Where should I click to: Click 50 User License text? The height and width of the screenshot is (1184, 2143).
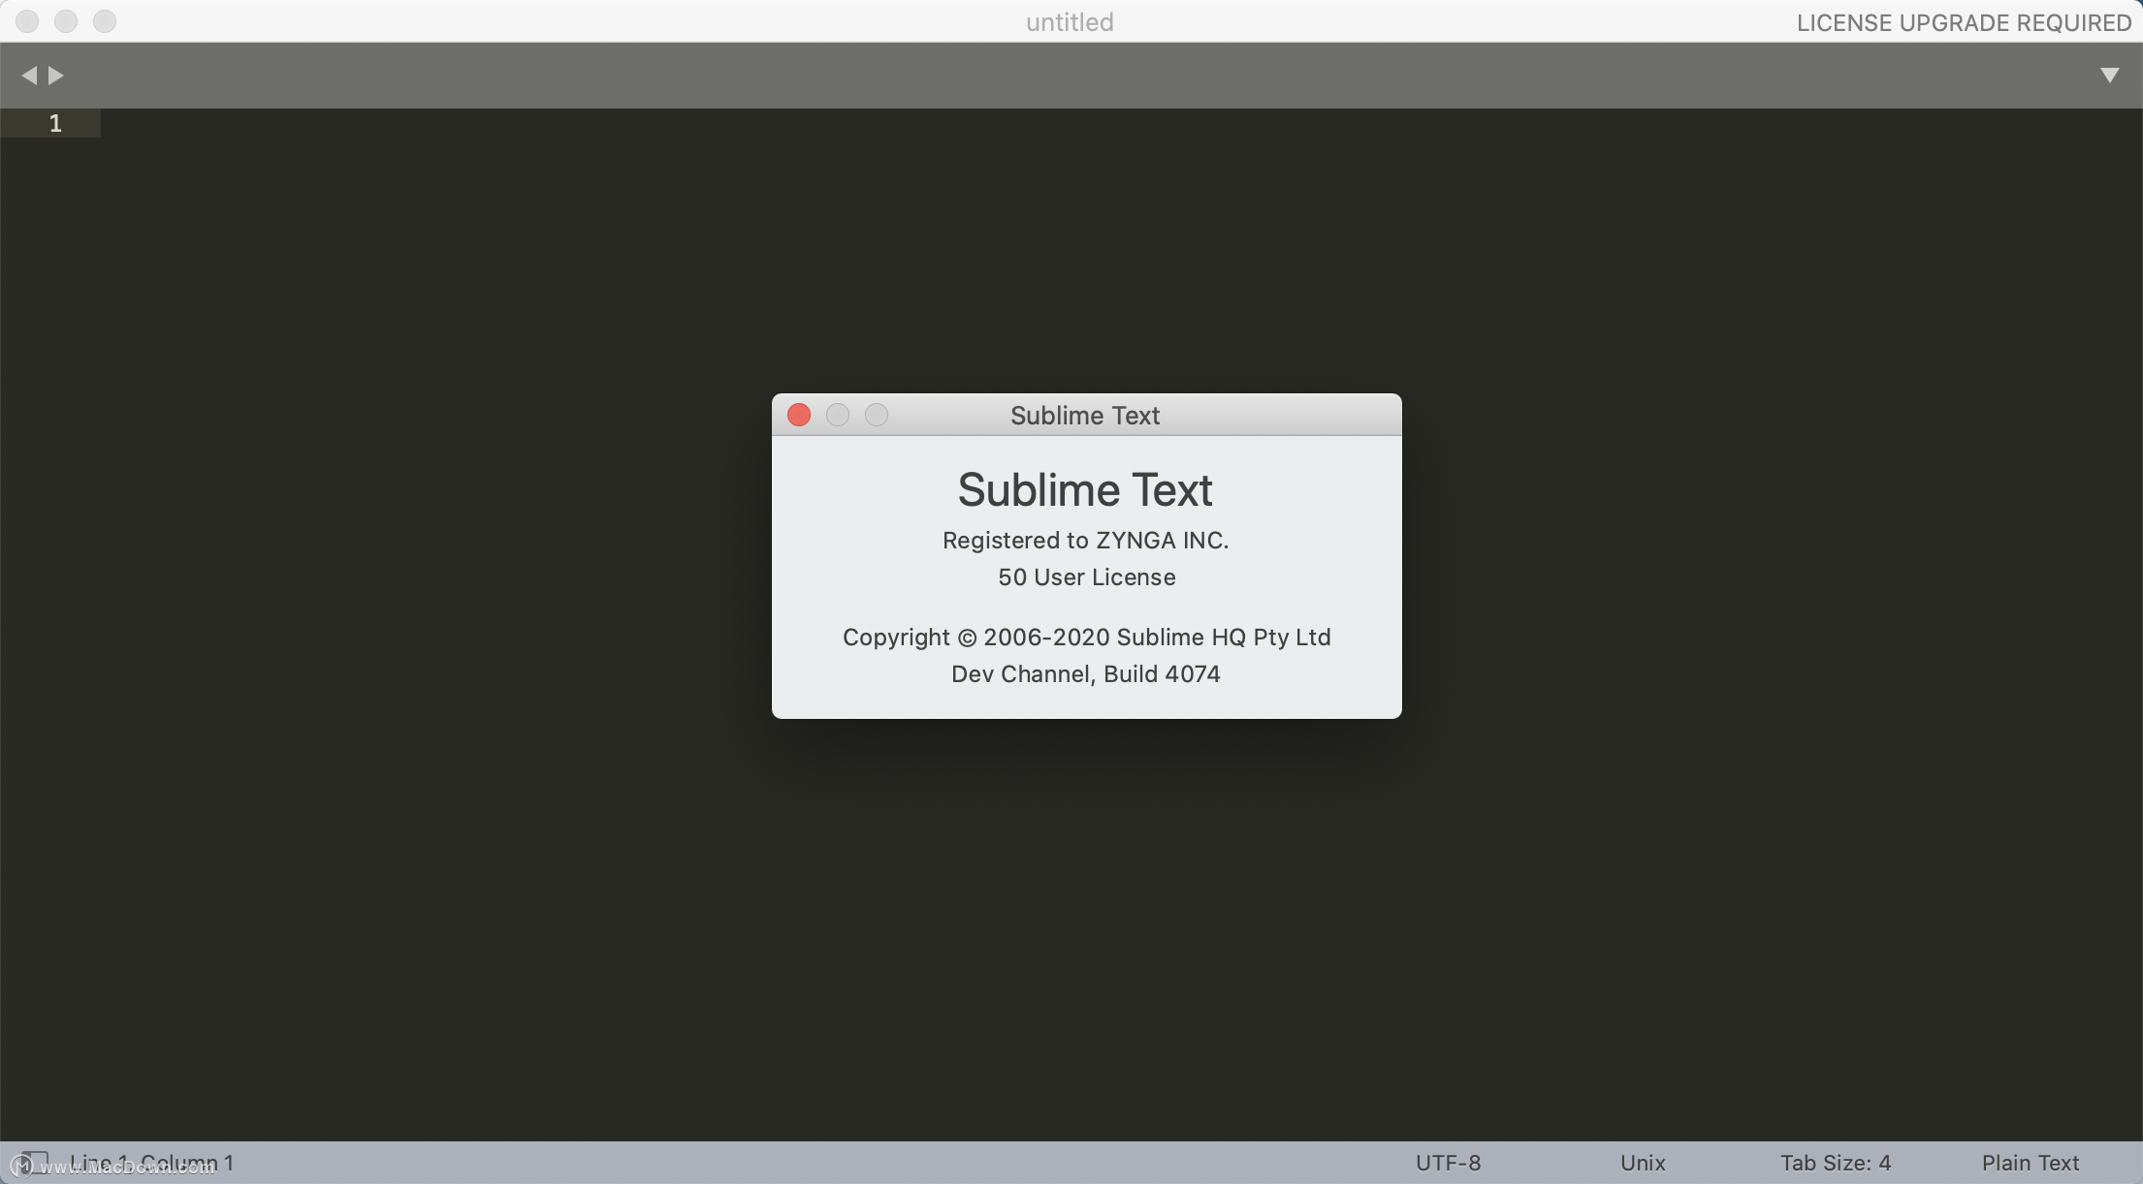pyautogui.click(x=1087, y=576)
